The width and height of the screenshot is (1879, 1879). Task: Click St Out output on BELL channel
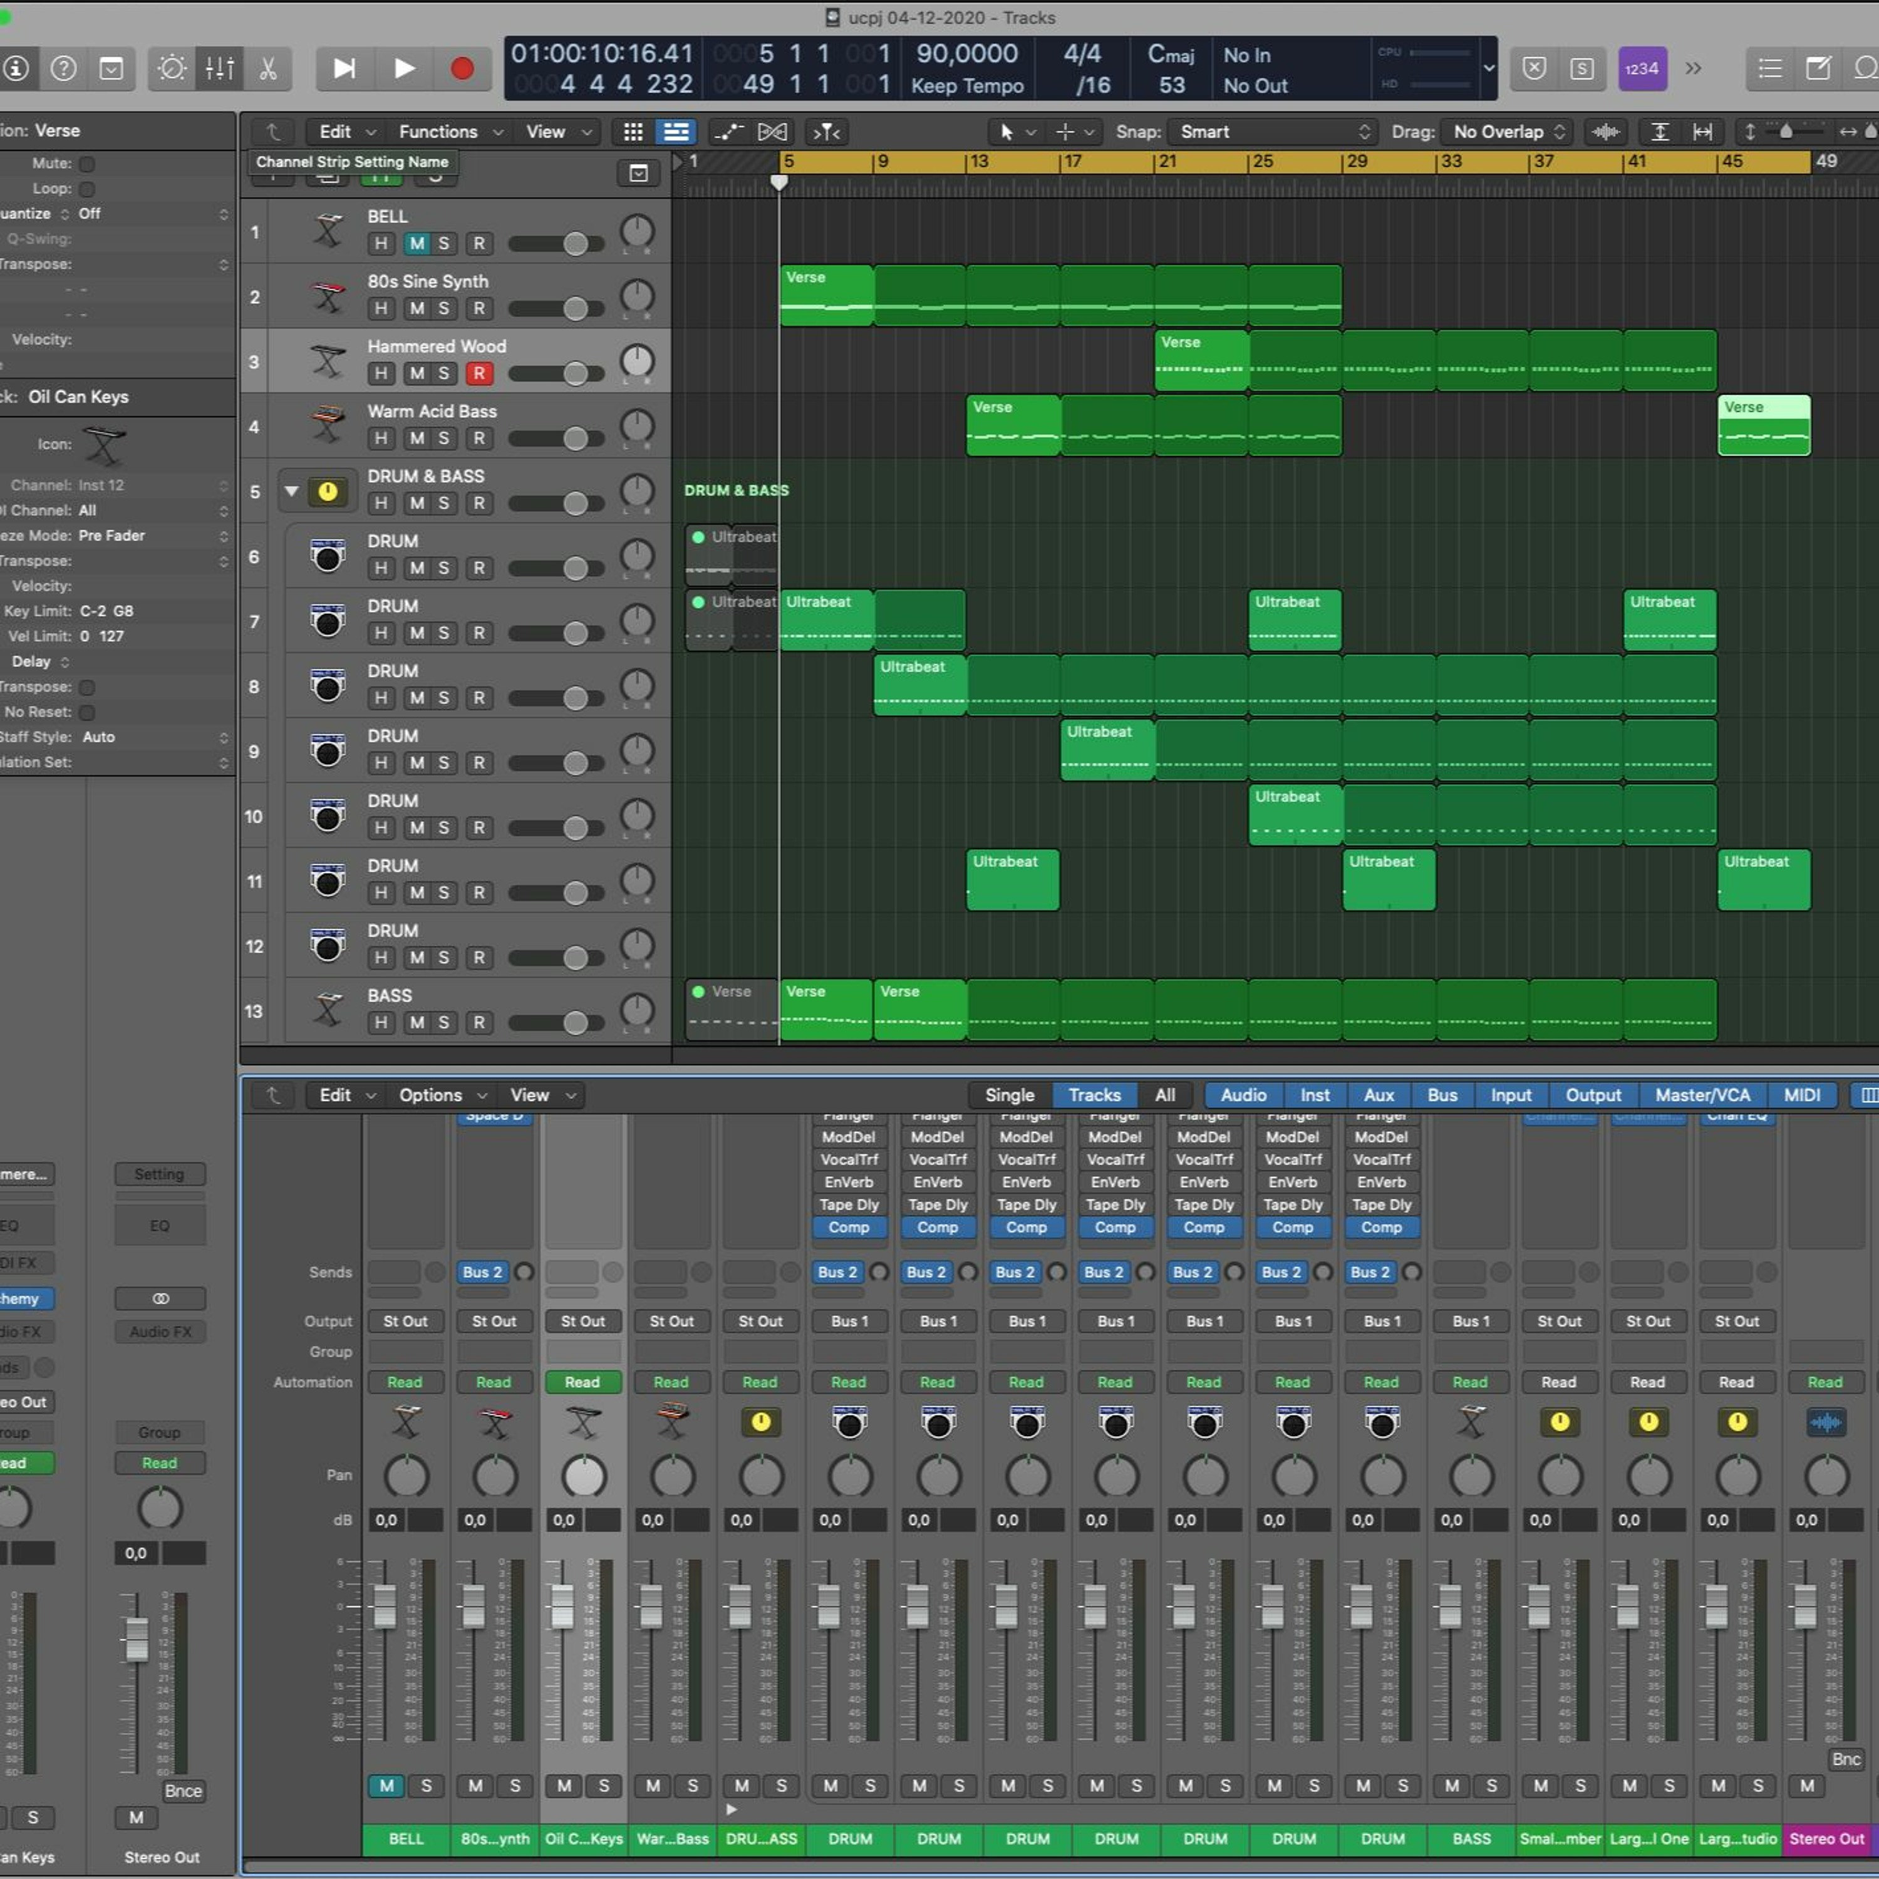(405, 1321)
